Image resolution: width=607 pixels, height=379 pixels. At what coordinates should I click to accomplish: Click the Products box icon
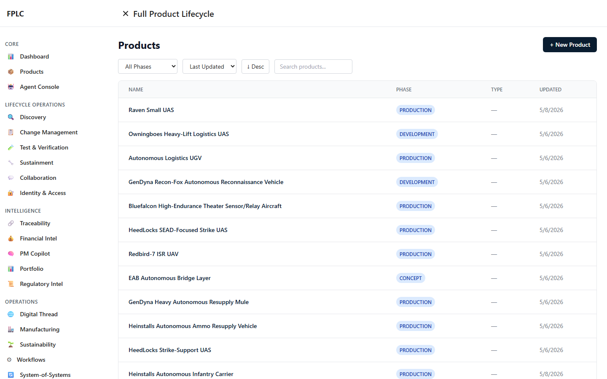point(11,72)
